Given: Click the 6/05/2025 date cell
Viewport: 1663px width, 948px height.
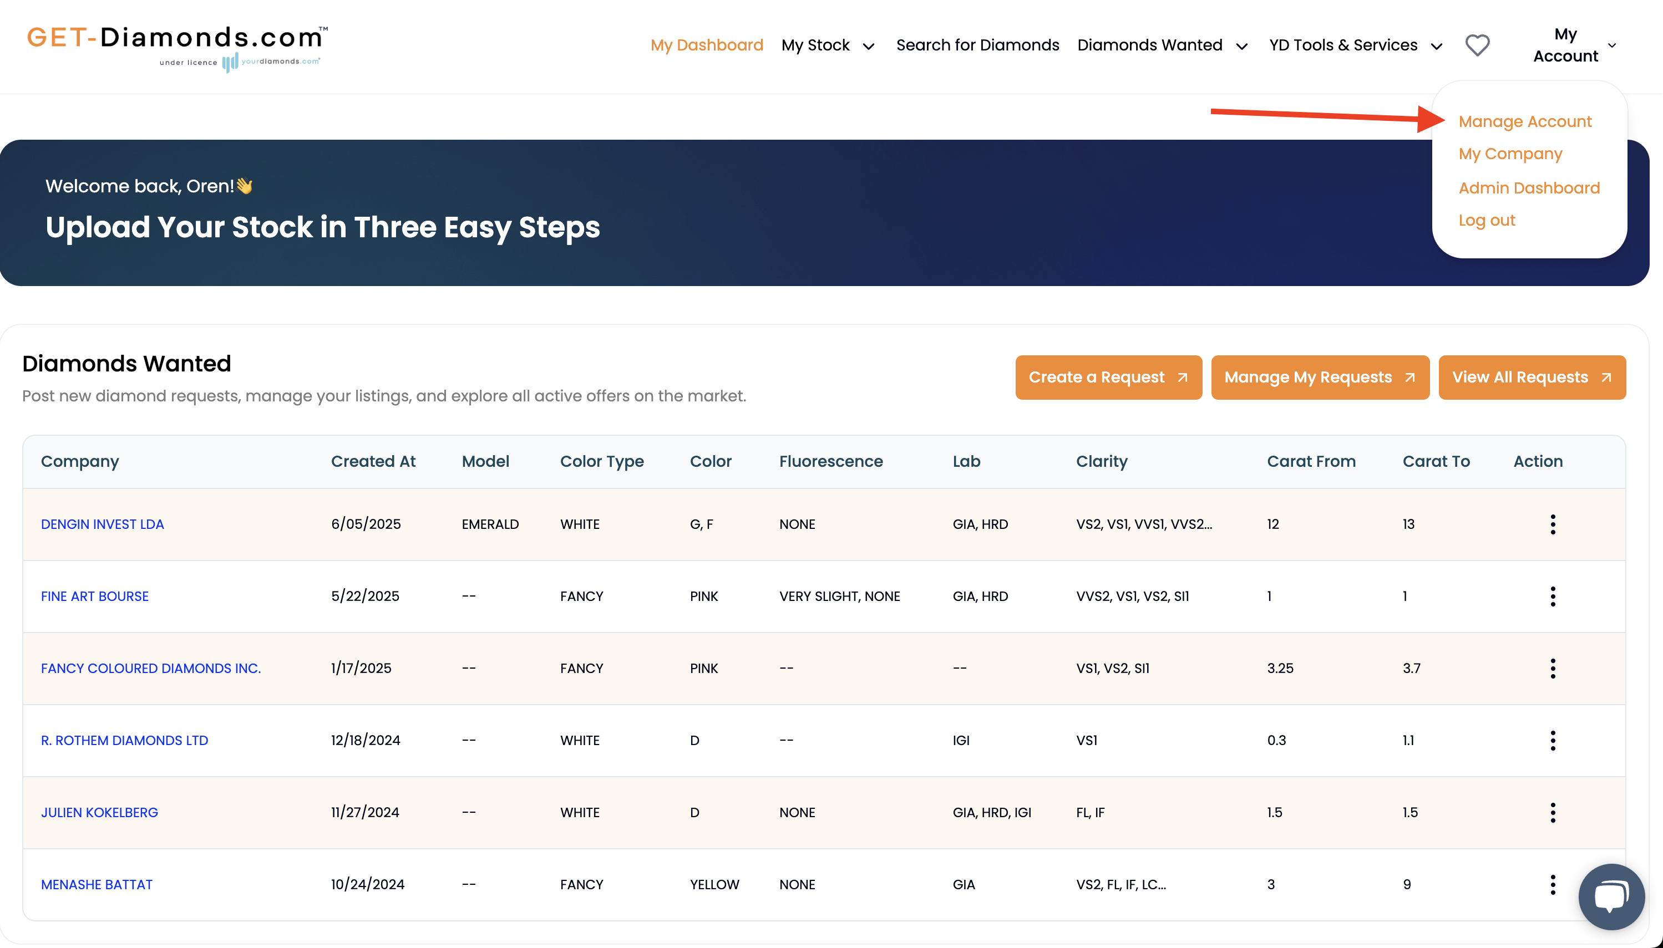Looking at the screenshot, I should tap(366, 524).
